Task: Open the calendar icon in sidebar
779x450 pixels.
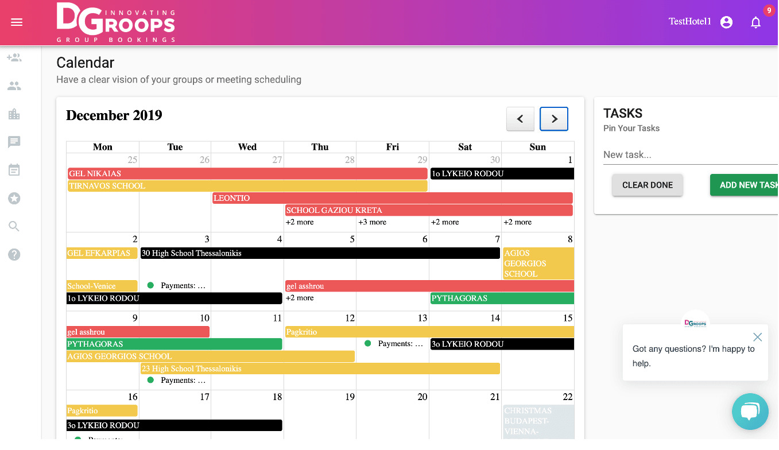Action: click(x=14, y=170)
